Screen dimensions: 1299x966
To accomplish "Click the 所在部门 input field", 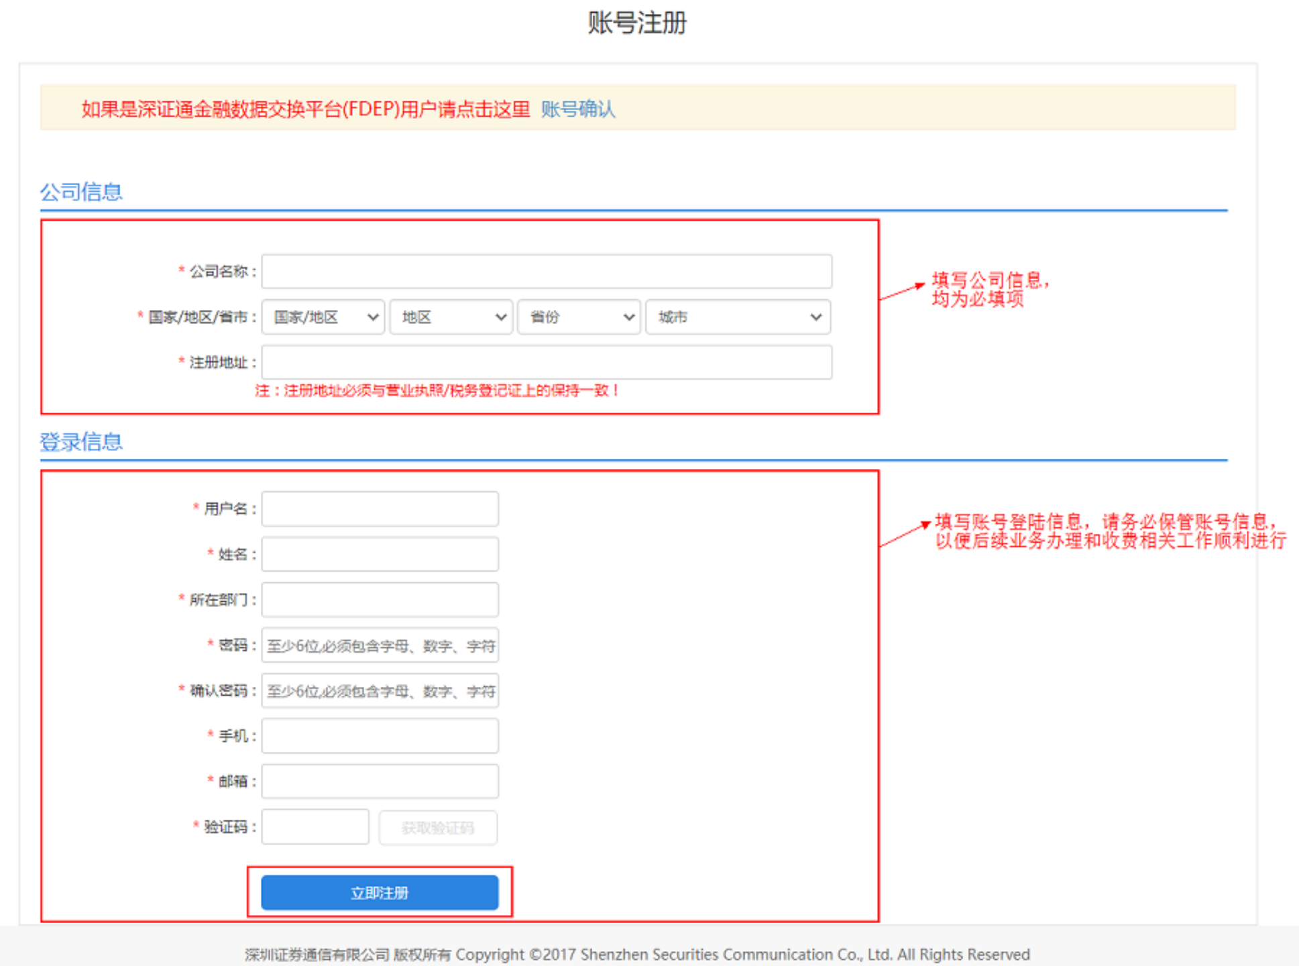I will (380, 600).
